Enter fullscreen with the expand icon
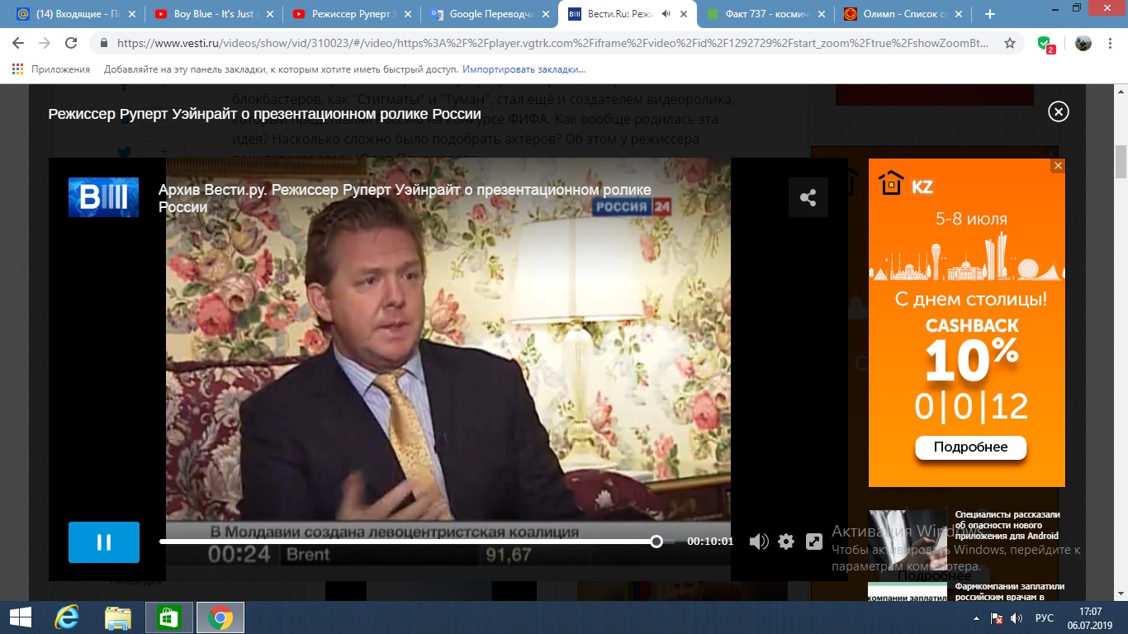The width and height of the screenshot is (1128, 634). [814, 542]
